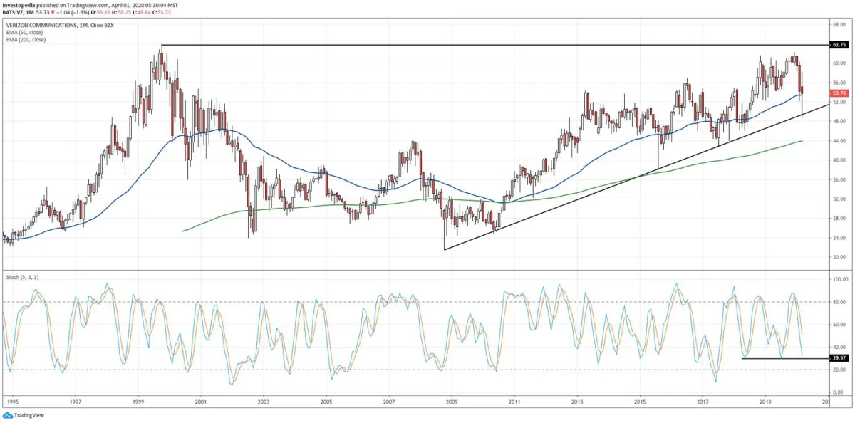
Task: Click the 44.00 price axis label
Action: [x=839, y=141]
